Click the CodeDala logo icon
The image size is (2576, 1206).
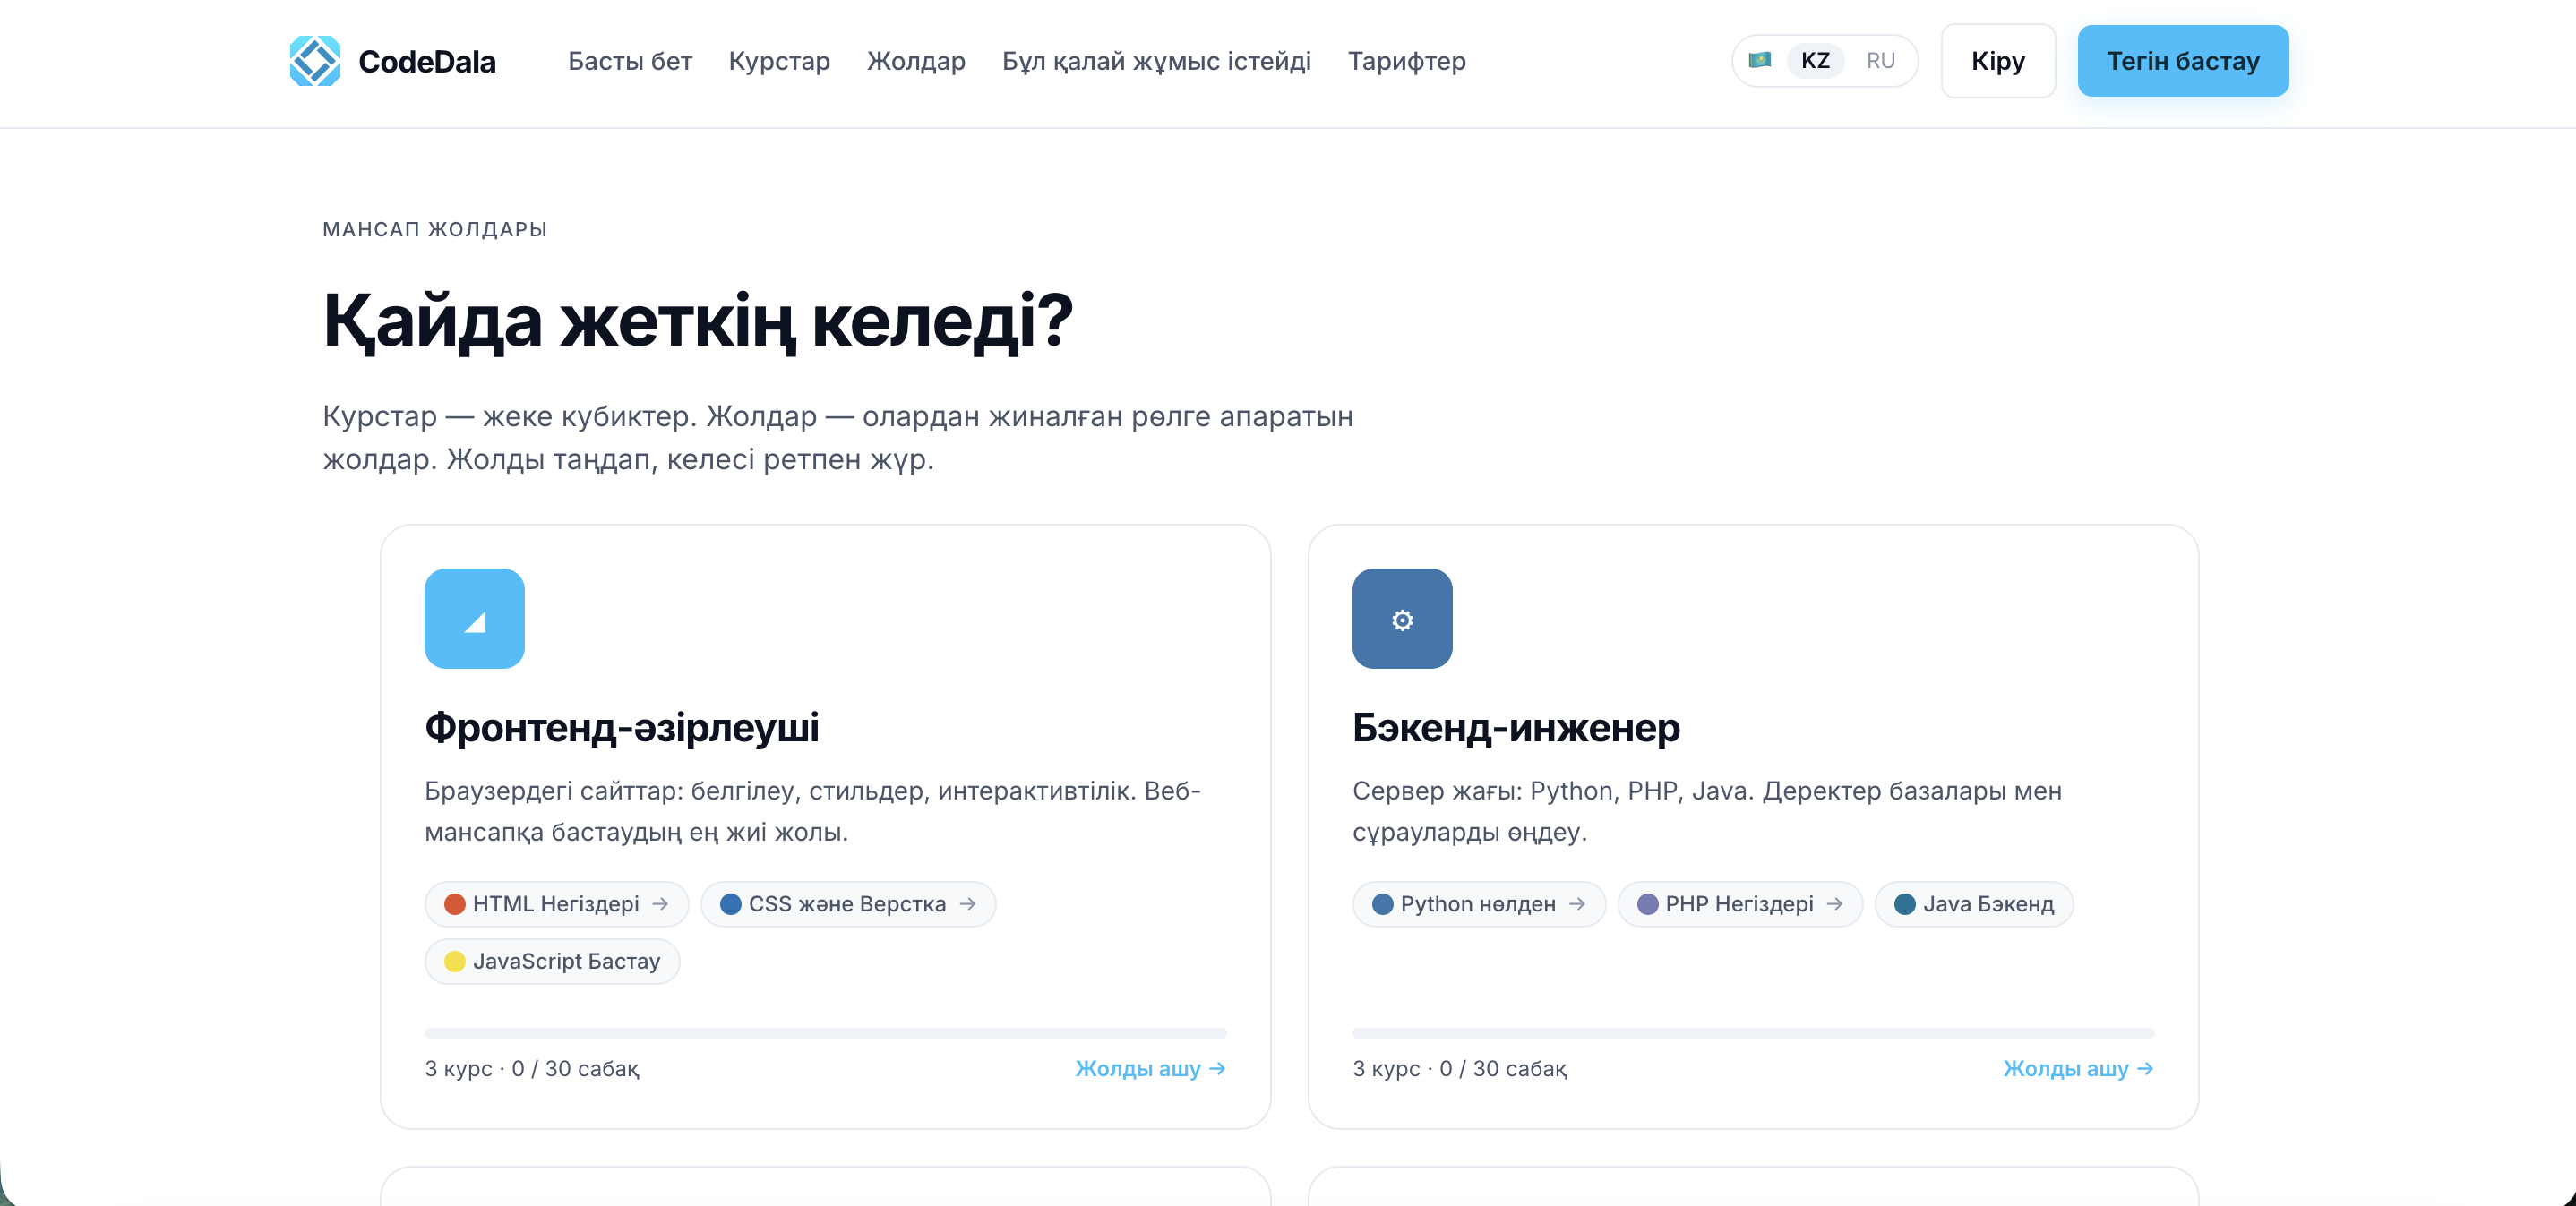pyautogui.click(x=315, y=61)
